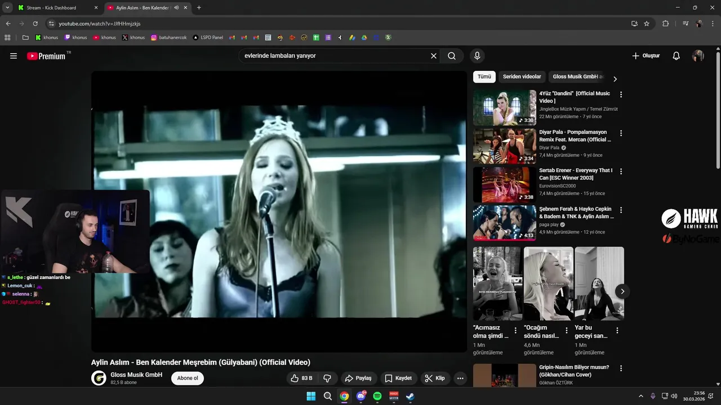The width and height of the screenshot is (721, 405).
Task: Share the video with Paylaş
Action: pos(358,378)
